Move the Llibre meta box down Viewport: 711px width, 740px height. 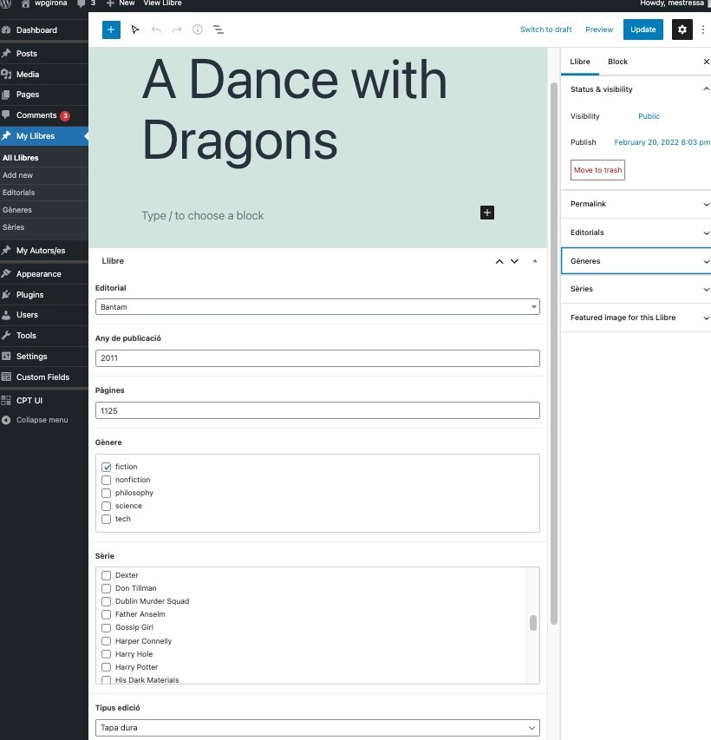pos(515,261)
